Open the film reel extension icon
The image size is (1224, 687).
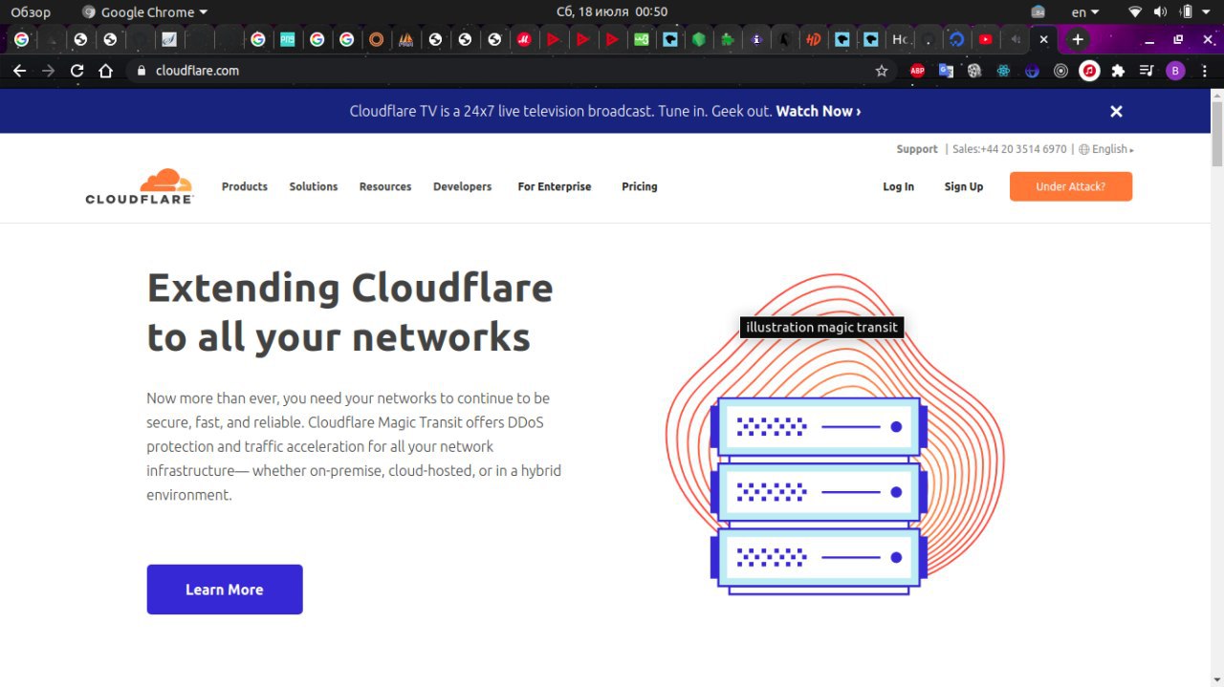(974, 71)
